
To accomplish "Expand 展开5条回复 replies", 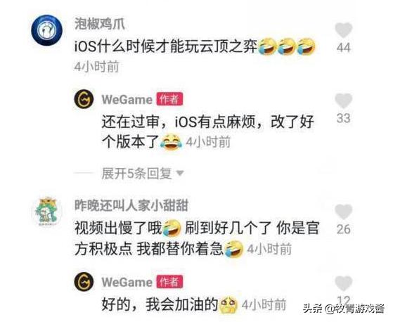I will tap(136, 174).
